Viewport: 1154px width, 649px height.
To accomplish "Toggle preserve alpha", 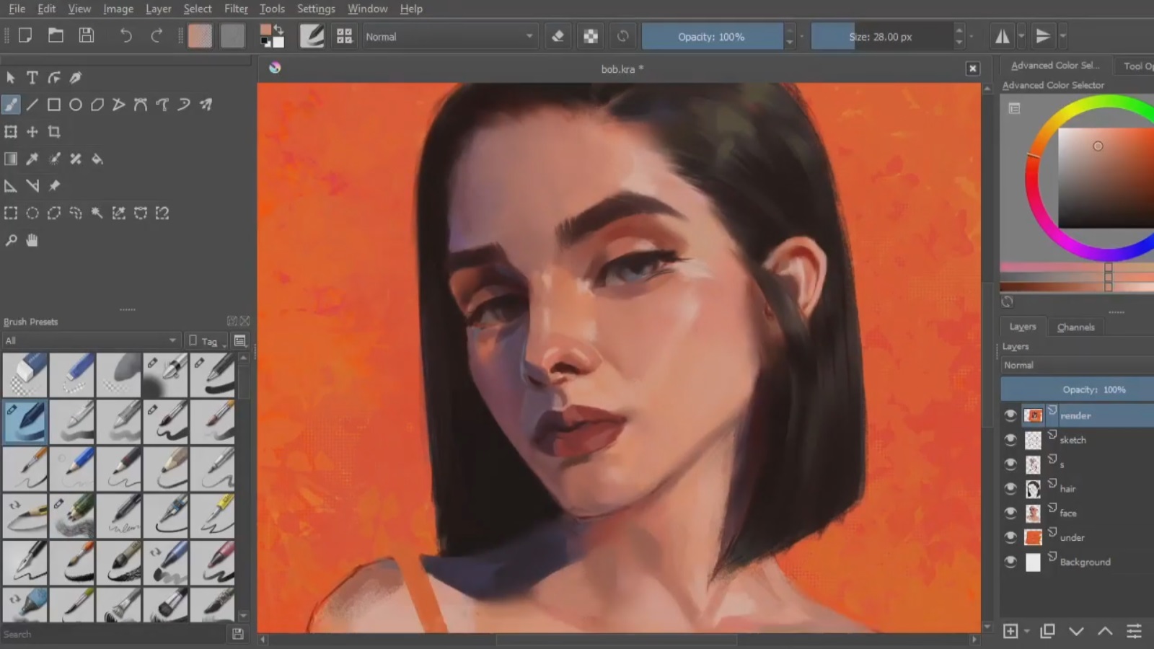I will [591, 36].
